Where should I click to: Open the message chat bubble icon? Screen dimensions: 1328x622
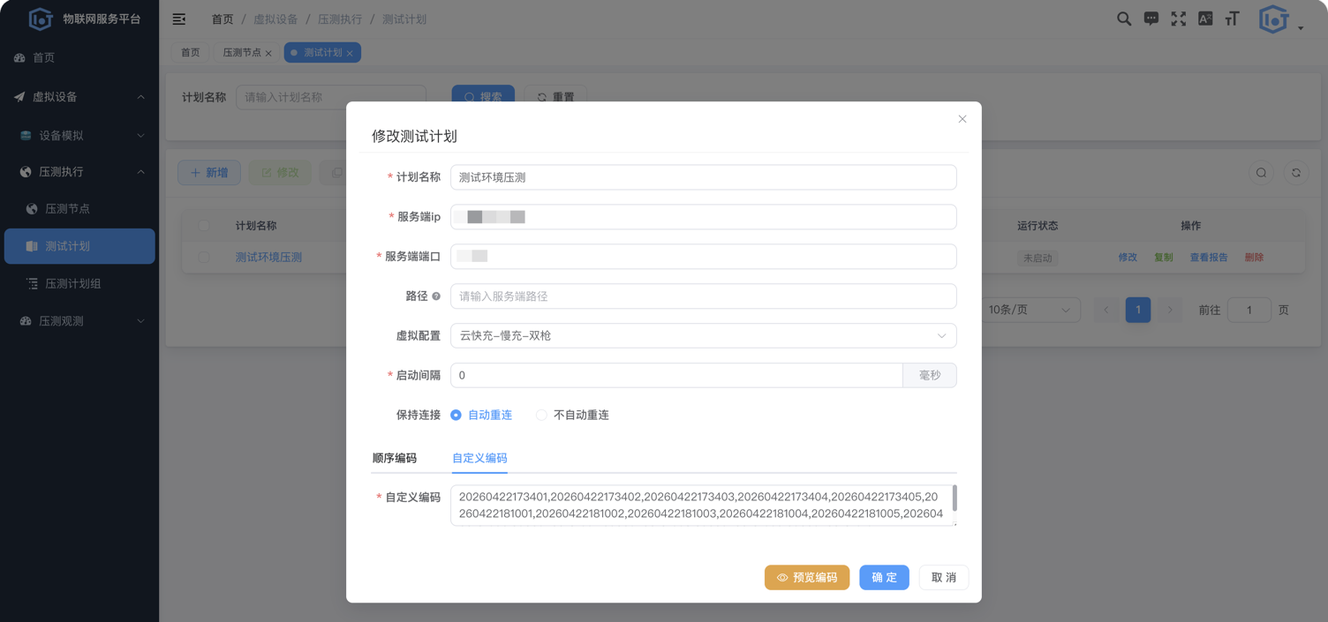1151,19
